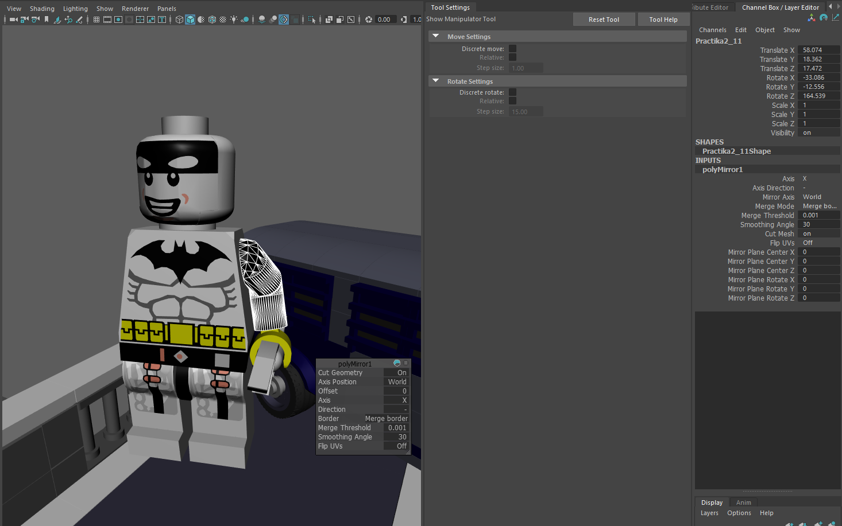The width and height of the screenshot is (842, 526).
Task: Toggle Multisample Anti-aliasing icon
Action: (284, 20)
